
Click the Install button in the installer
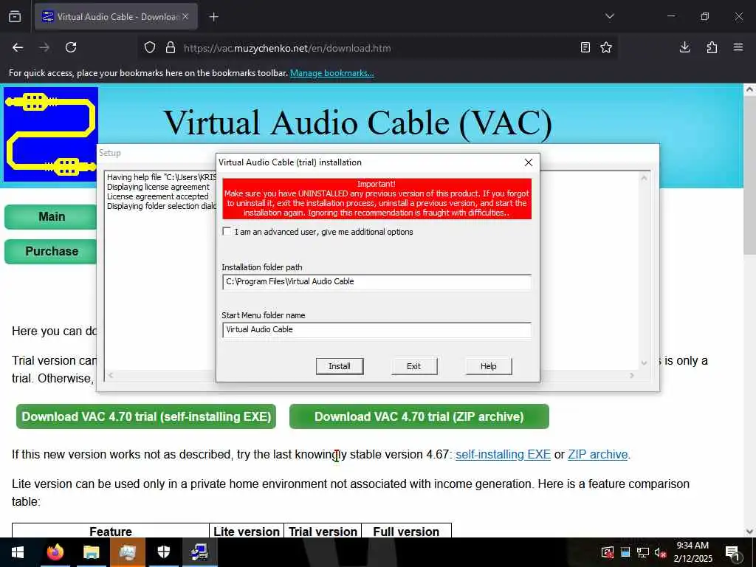[340, 366]
